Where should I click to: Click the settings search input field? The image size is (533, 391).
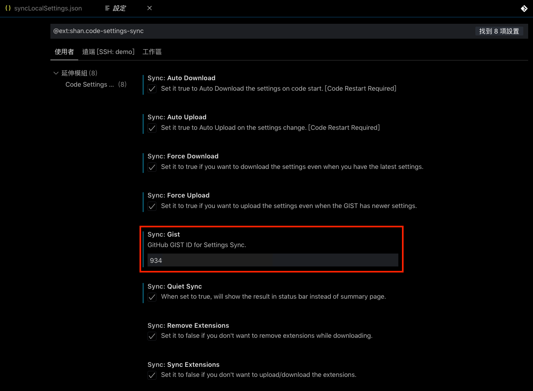(242, 31)
